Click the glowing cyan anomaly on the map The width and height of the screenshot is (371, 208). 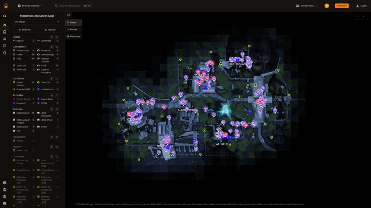pyautogui.click(x=225, y=110)
